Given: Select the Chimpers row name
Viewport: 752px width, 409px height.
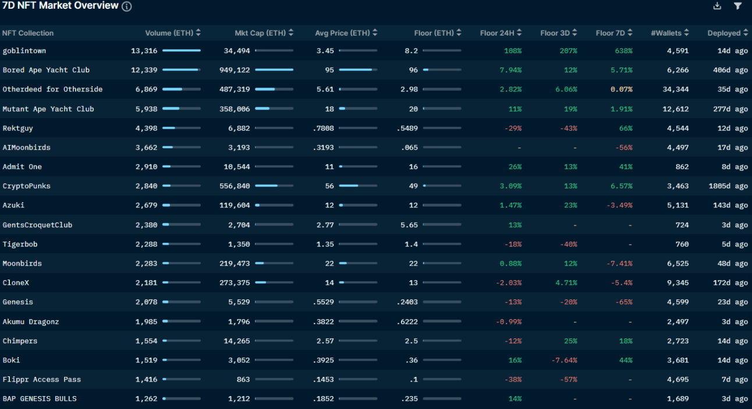Looking at the screenshot, I should [x=20, y=341].
